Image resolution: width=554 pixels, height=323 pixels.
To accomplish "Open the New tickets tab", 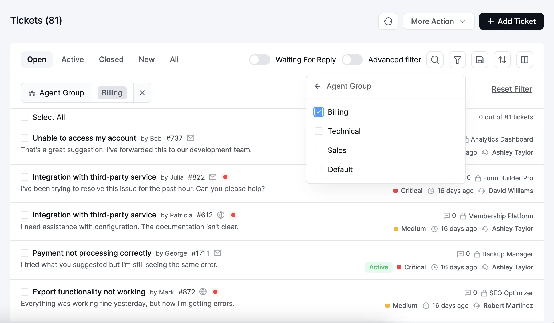I will click(x=147, y=59).
